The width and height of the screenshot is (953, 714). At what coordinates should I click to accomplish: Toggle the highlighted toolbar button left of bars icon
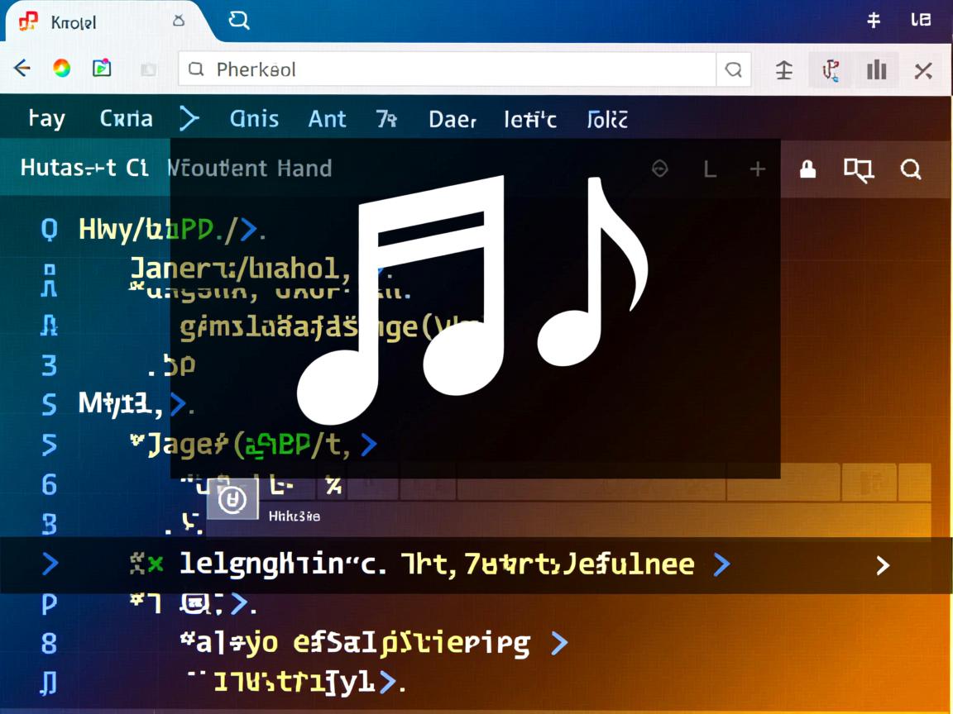tap(831, 70)
